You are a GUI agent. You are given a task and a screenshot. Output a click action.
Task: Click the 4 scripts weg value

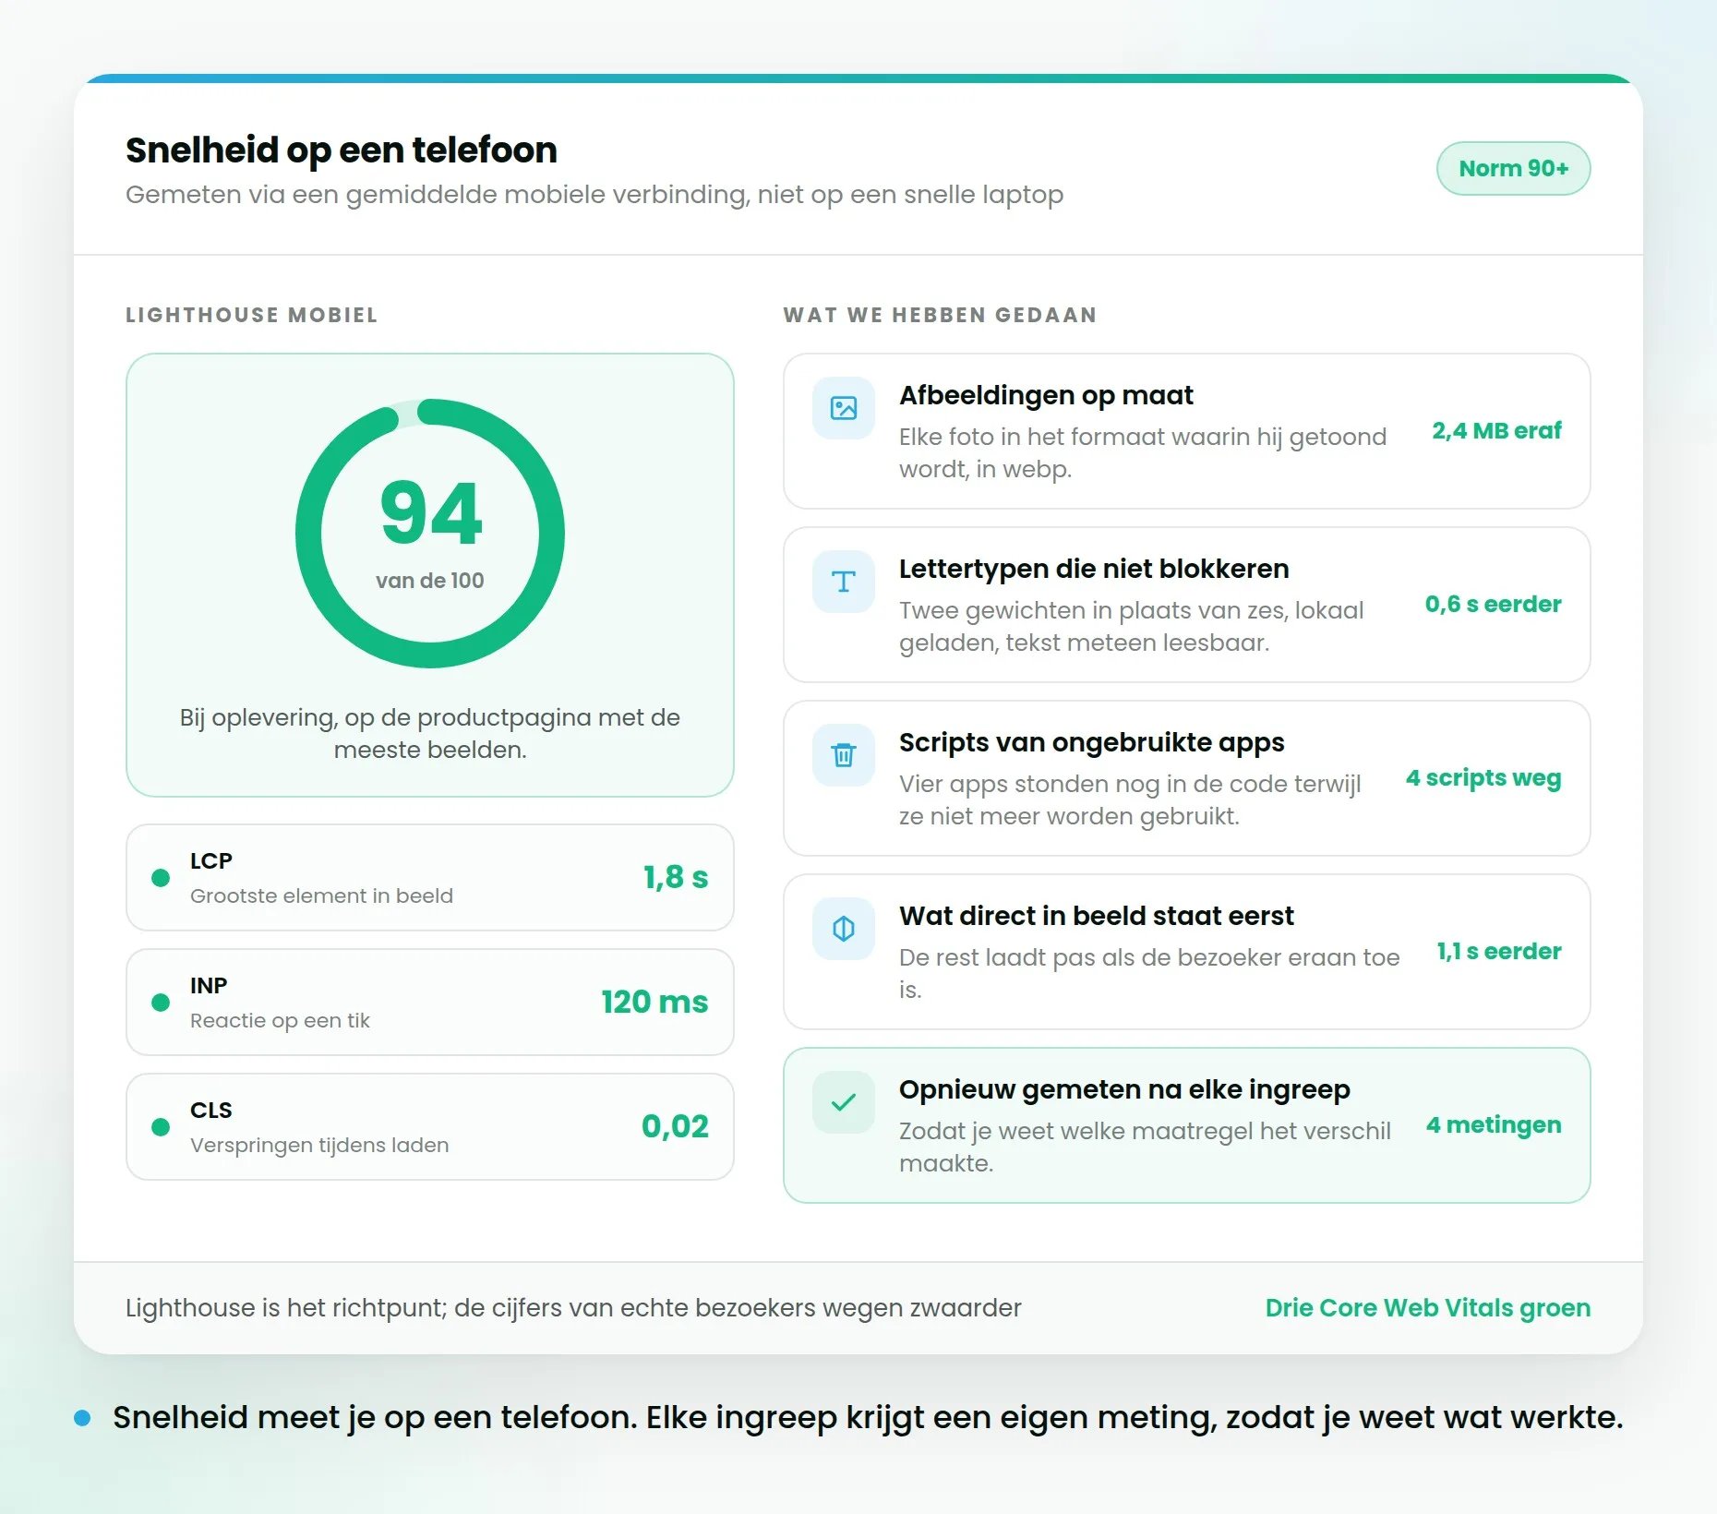tap(1483, 778)
